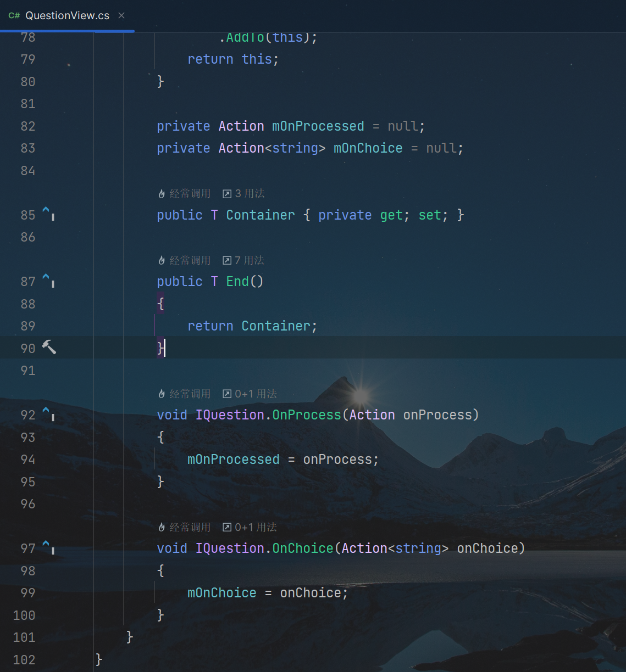Image resolution: width=626 pixels, height=672 pixels.
Task: Click Container in the return statement line 89
Action: pos(276,326)
